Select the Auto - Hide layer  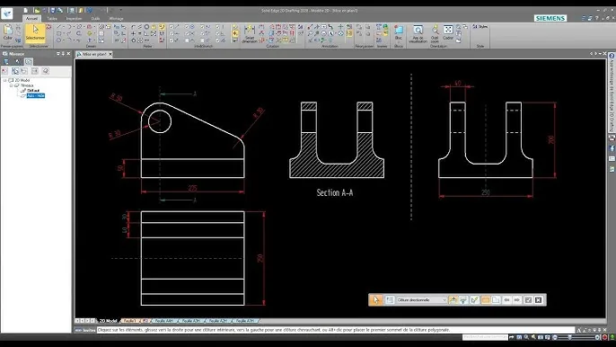coord(36,95)
